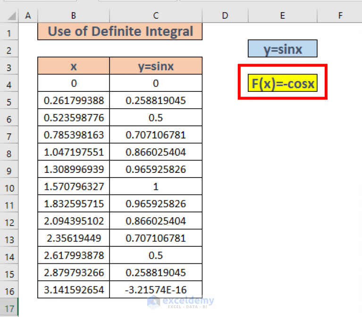Click the y=sinx table header cell
The height and width of the screenshot is (317, 362).
[156, 66]
